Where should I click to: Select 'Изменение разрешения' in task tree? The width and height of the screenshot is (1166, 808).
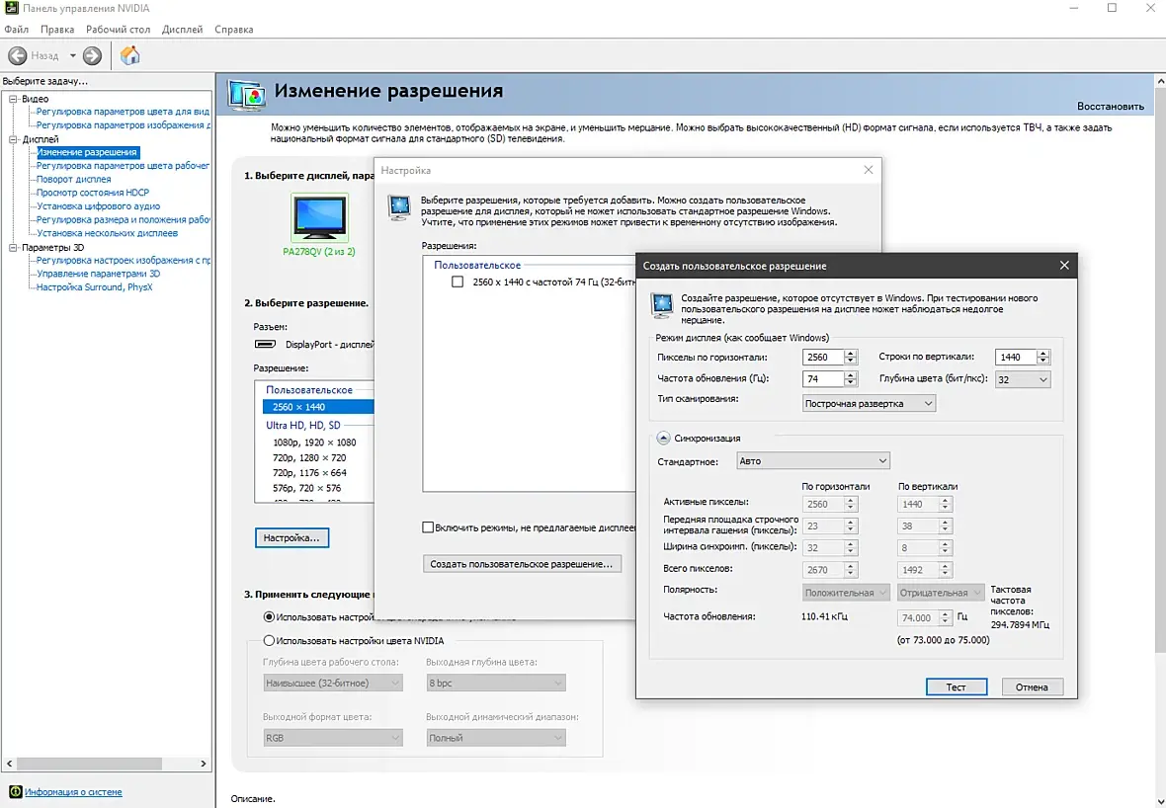(87, 152)
